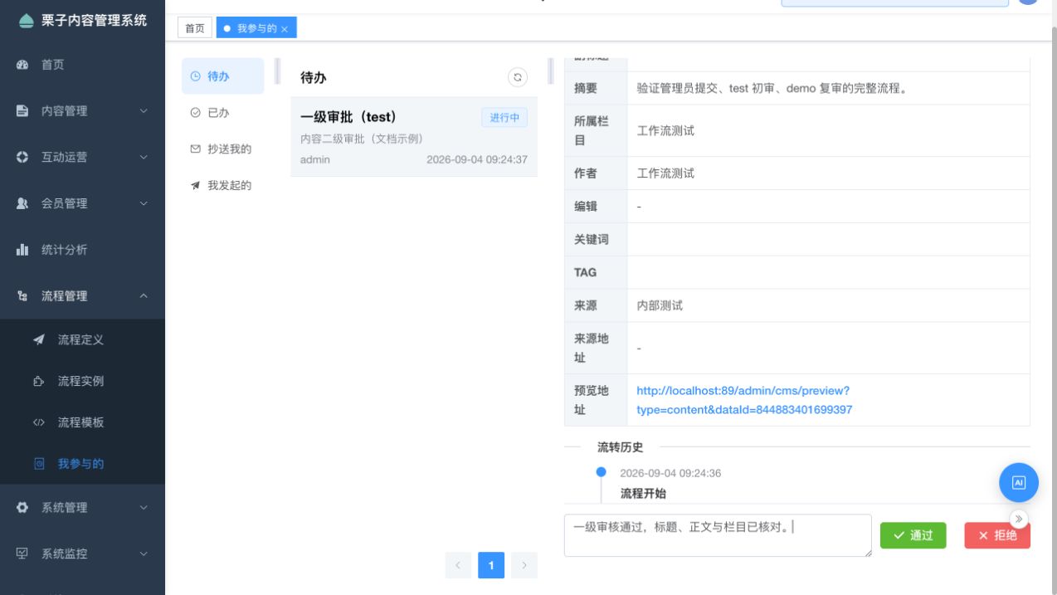The height and width of the screenshot is (595, 1057).
Task: Select the 抄送我的 filter
Action: click(x=223, y=149)
